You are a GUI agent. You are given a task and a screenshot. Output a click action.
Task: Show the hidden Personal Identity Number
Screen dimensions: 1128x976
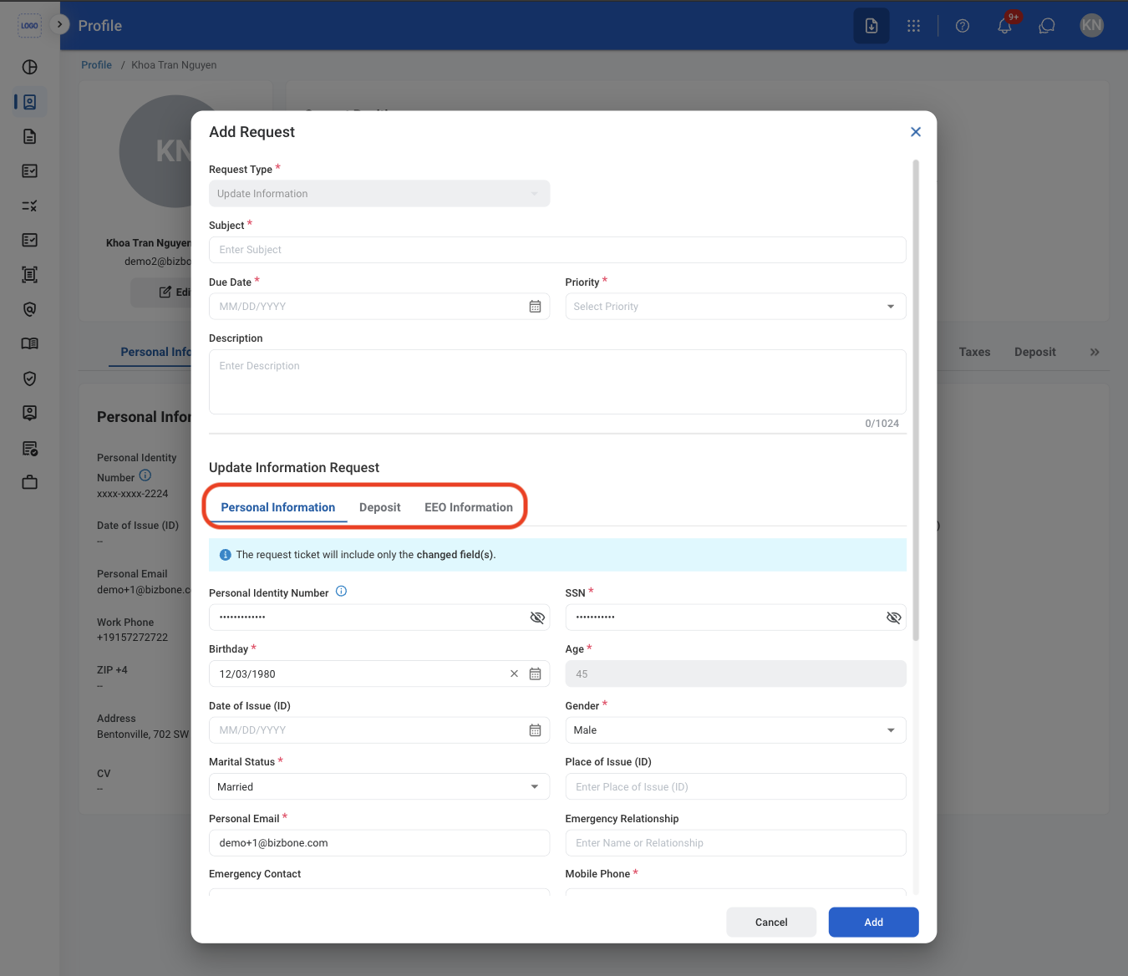pos(537,618)
